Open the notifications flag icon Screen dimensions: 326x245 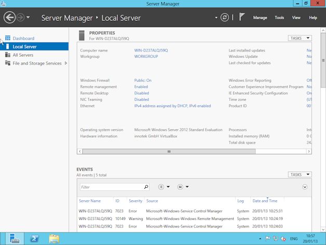(x=242, y=17)
